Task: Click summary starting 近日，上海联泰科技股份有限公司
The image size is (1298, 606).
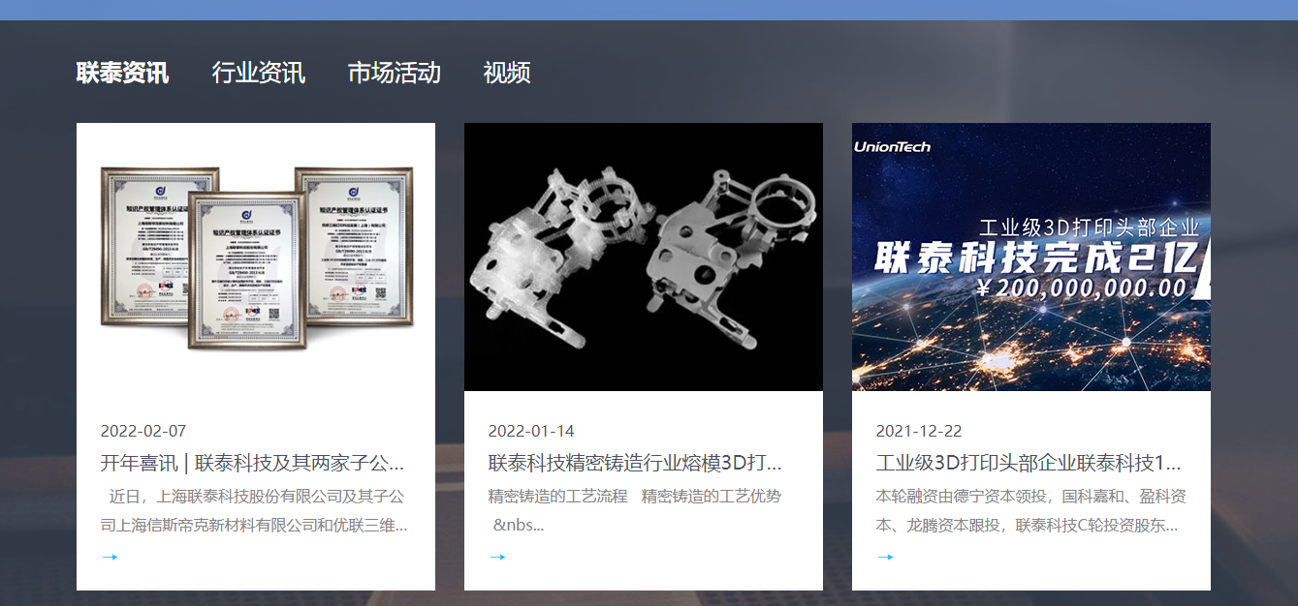Action: (x=255, y=511)
